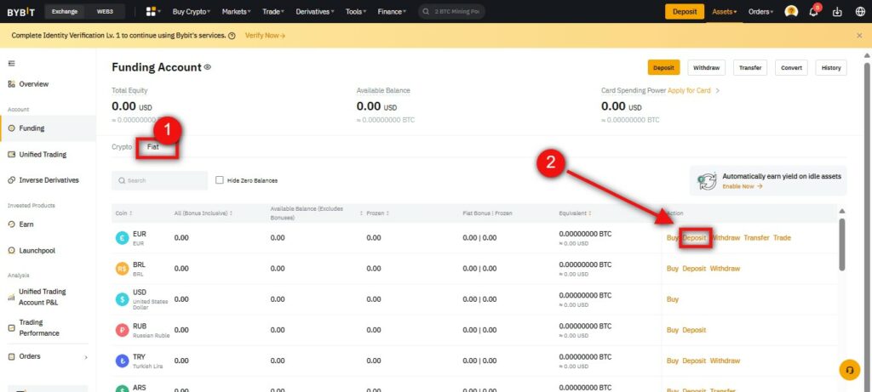This screenshot has height=392, width=872.
Task: Click Funding Account Deposit button
Action: pos(663,68)
